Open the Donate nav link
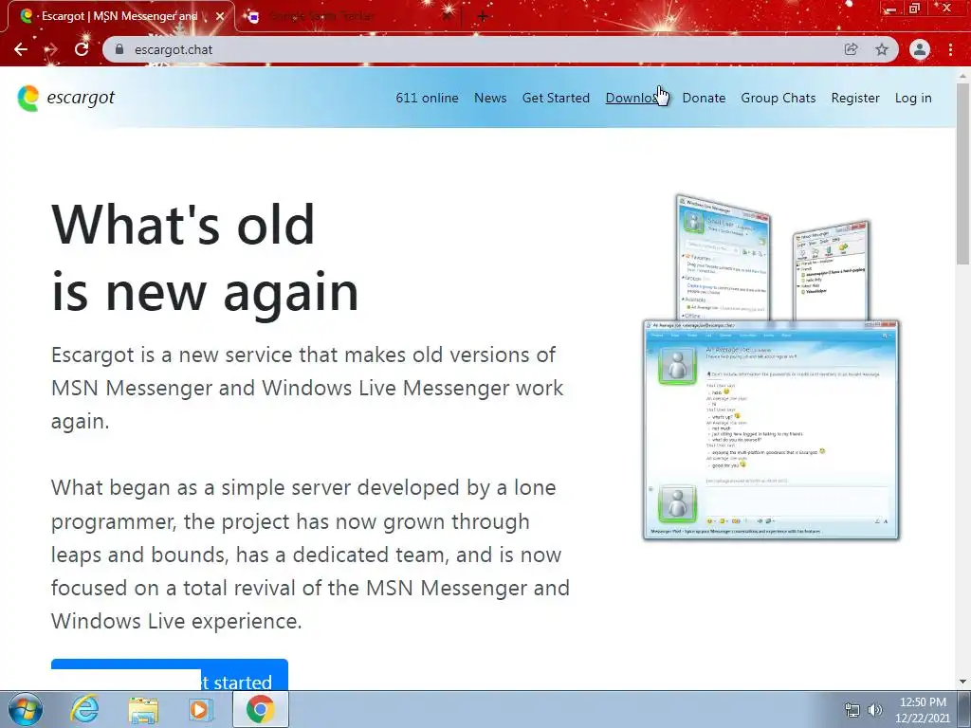The width and height of the screenshot is (971, 728). click(x=705, y=98)
